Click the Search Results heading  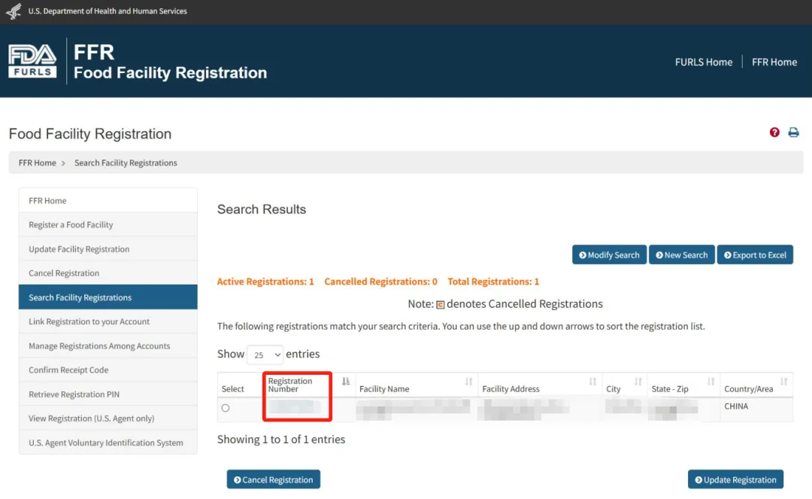pyautogui.click(x=262, y=209)
